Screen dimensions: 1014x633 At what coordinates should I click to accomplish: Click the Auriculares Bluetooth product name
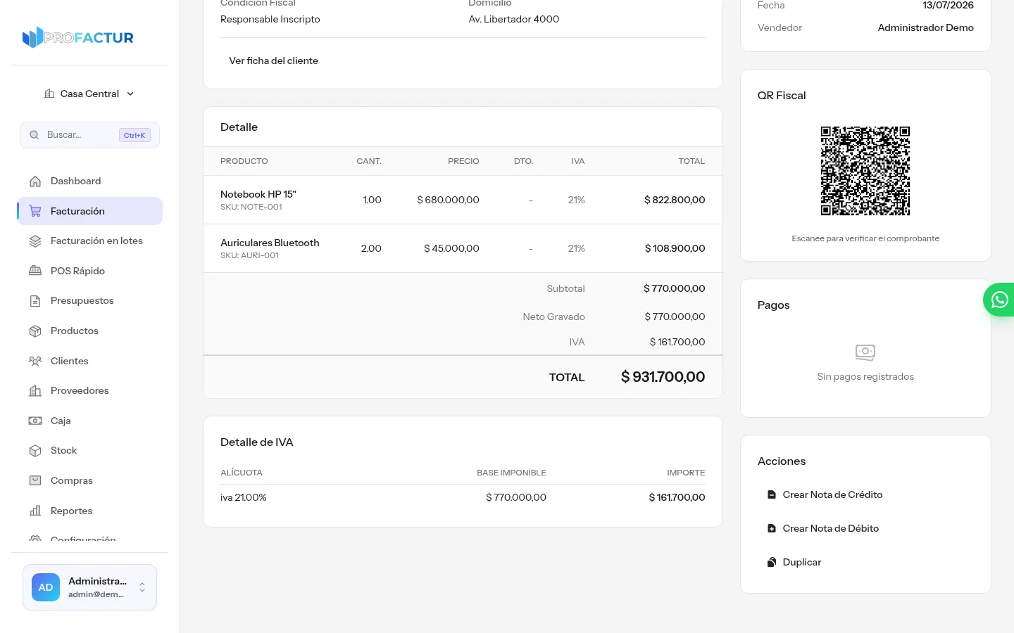point(270,243)
